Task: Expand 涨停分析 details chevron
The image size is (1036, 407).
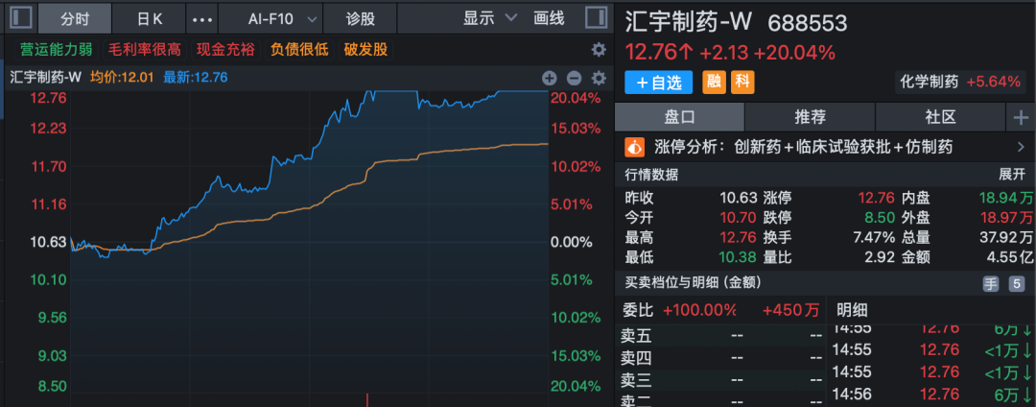Action: [1020, 147]
